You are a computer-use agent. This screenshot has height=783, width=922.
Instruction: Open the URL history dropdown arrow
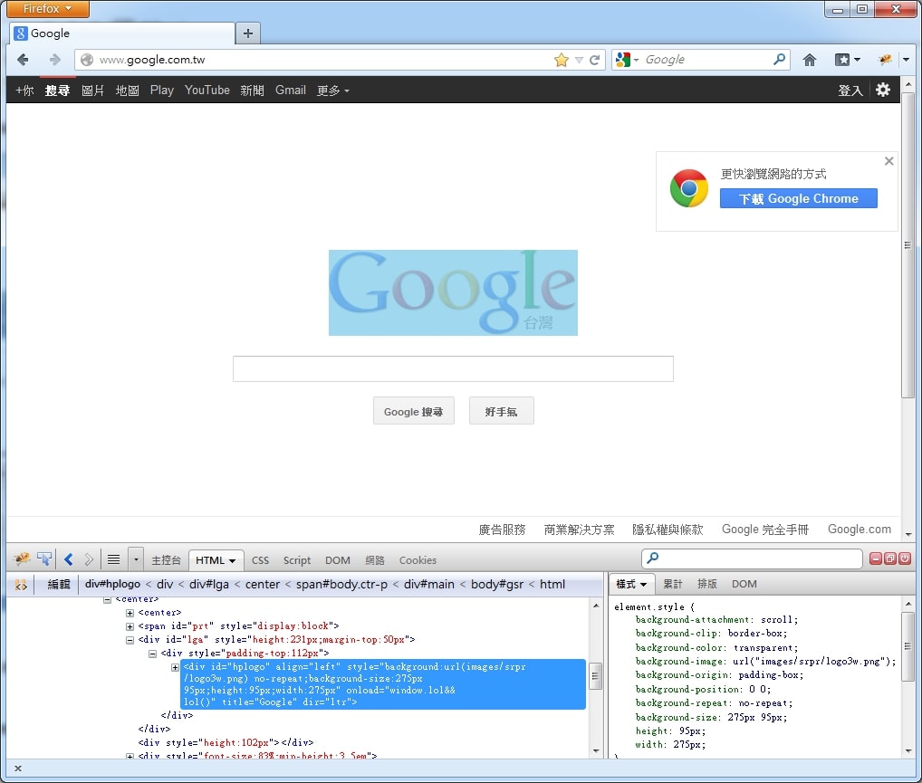579,60
